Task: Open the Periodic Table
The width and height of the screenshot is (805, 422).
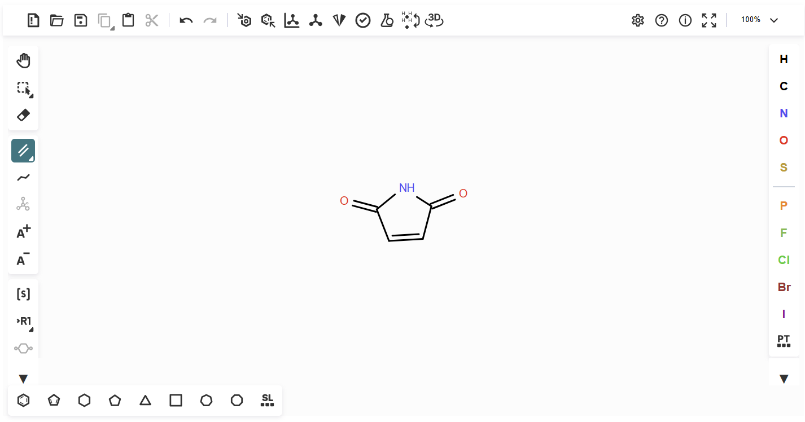Action: (784, 341)
